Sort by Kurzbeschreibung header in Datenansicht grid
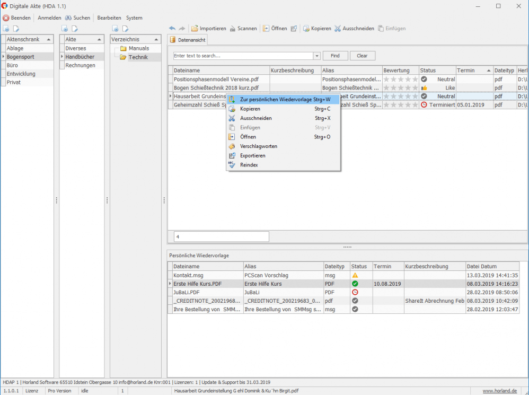Image resolution: width=529 pixels, height=395 pixels. point(295,71)
